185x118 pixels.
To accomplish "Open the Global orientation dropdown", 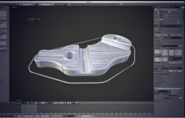I will [48, 103].
